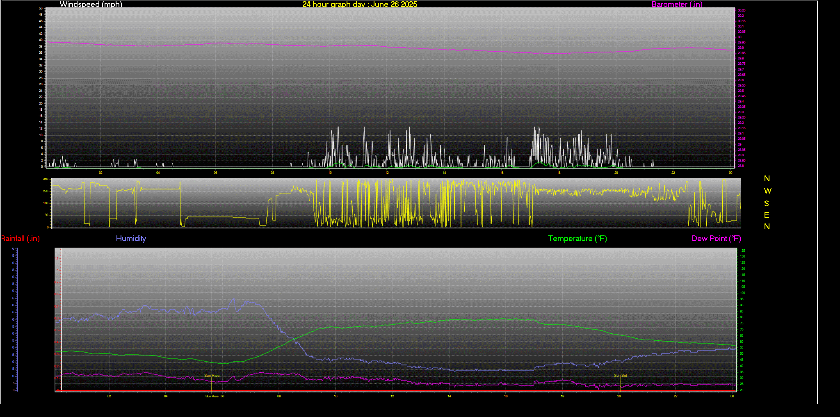Click the 'Rainfall (.in)' label
Viewport: 840px width, 417px height.
(21, 238)
